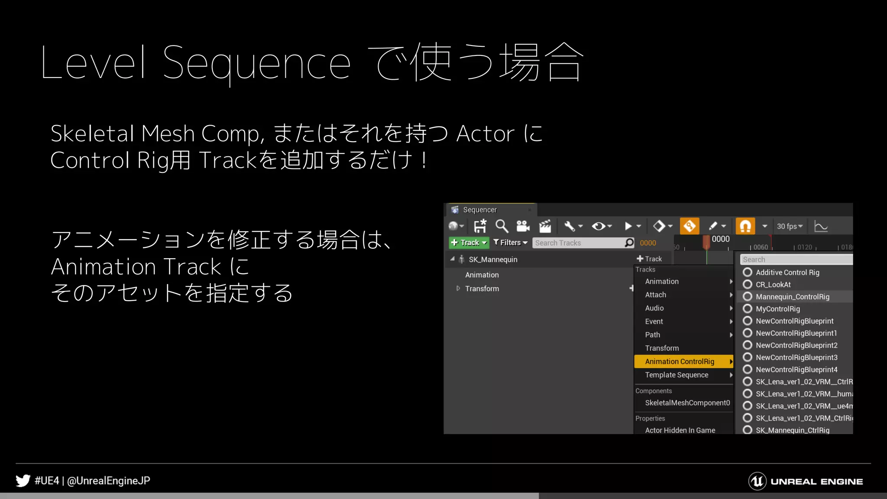
Task: Click the diamond key options icon
Action: coord(663,226)
